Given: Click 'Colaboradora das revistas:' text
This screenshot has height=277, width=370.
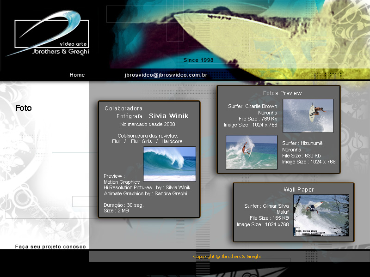Looking at the screenshot, I should 148,136.
